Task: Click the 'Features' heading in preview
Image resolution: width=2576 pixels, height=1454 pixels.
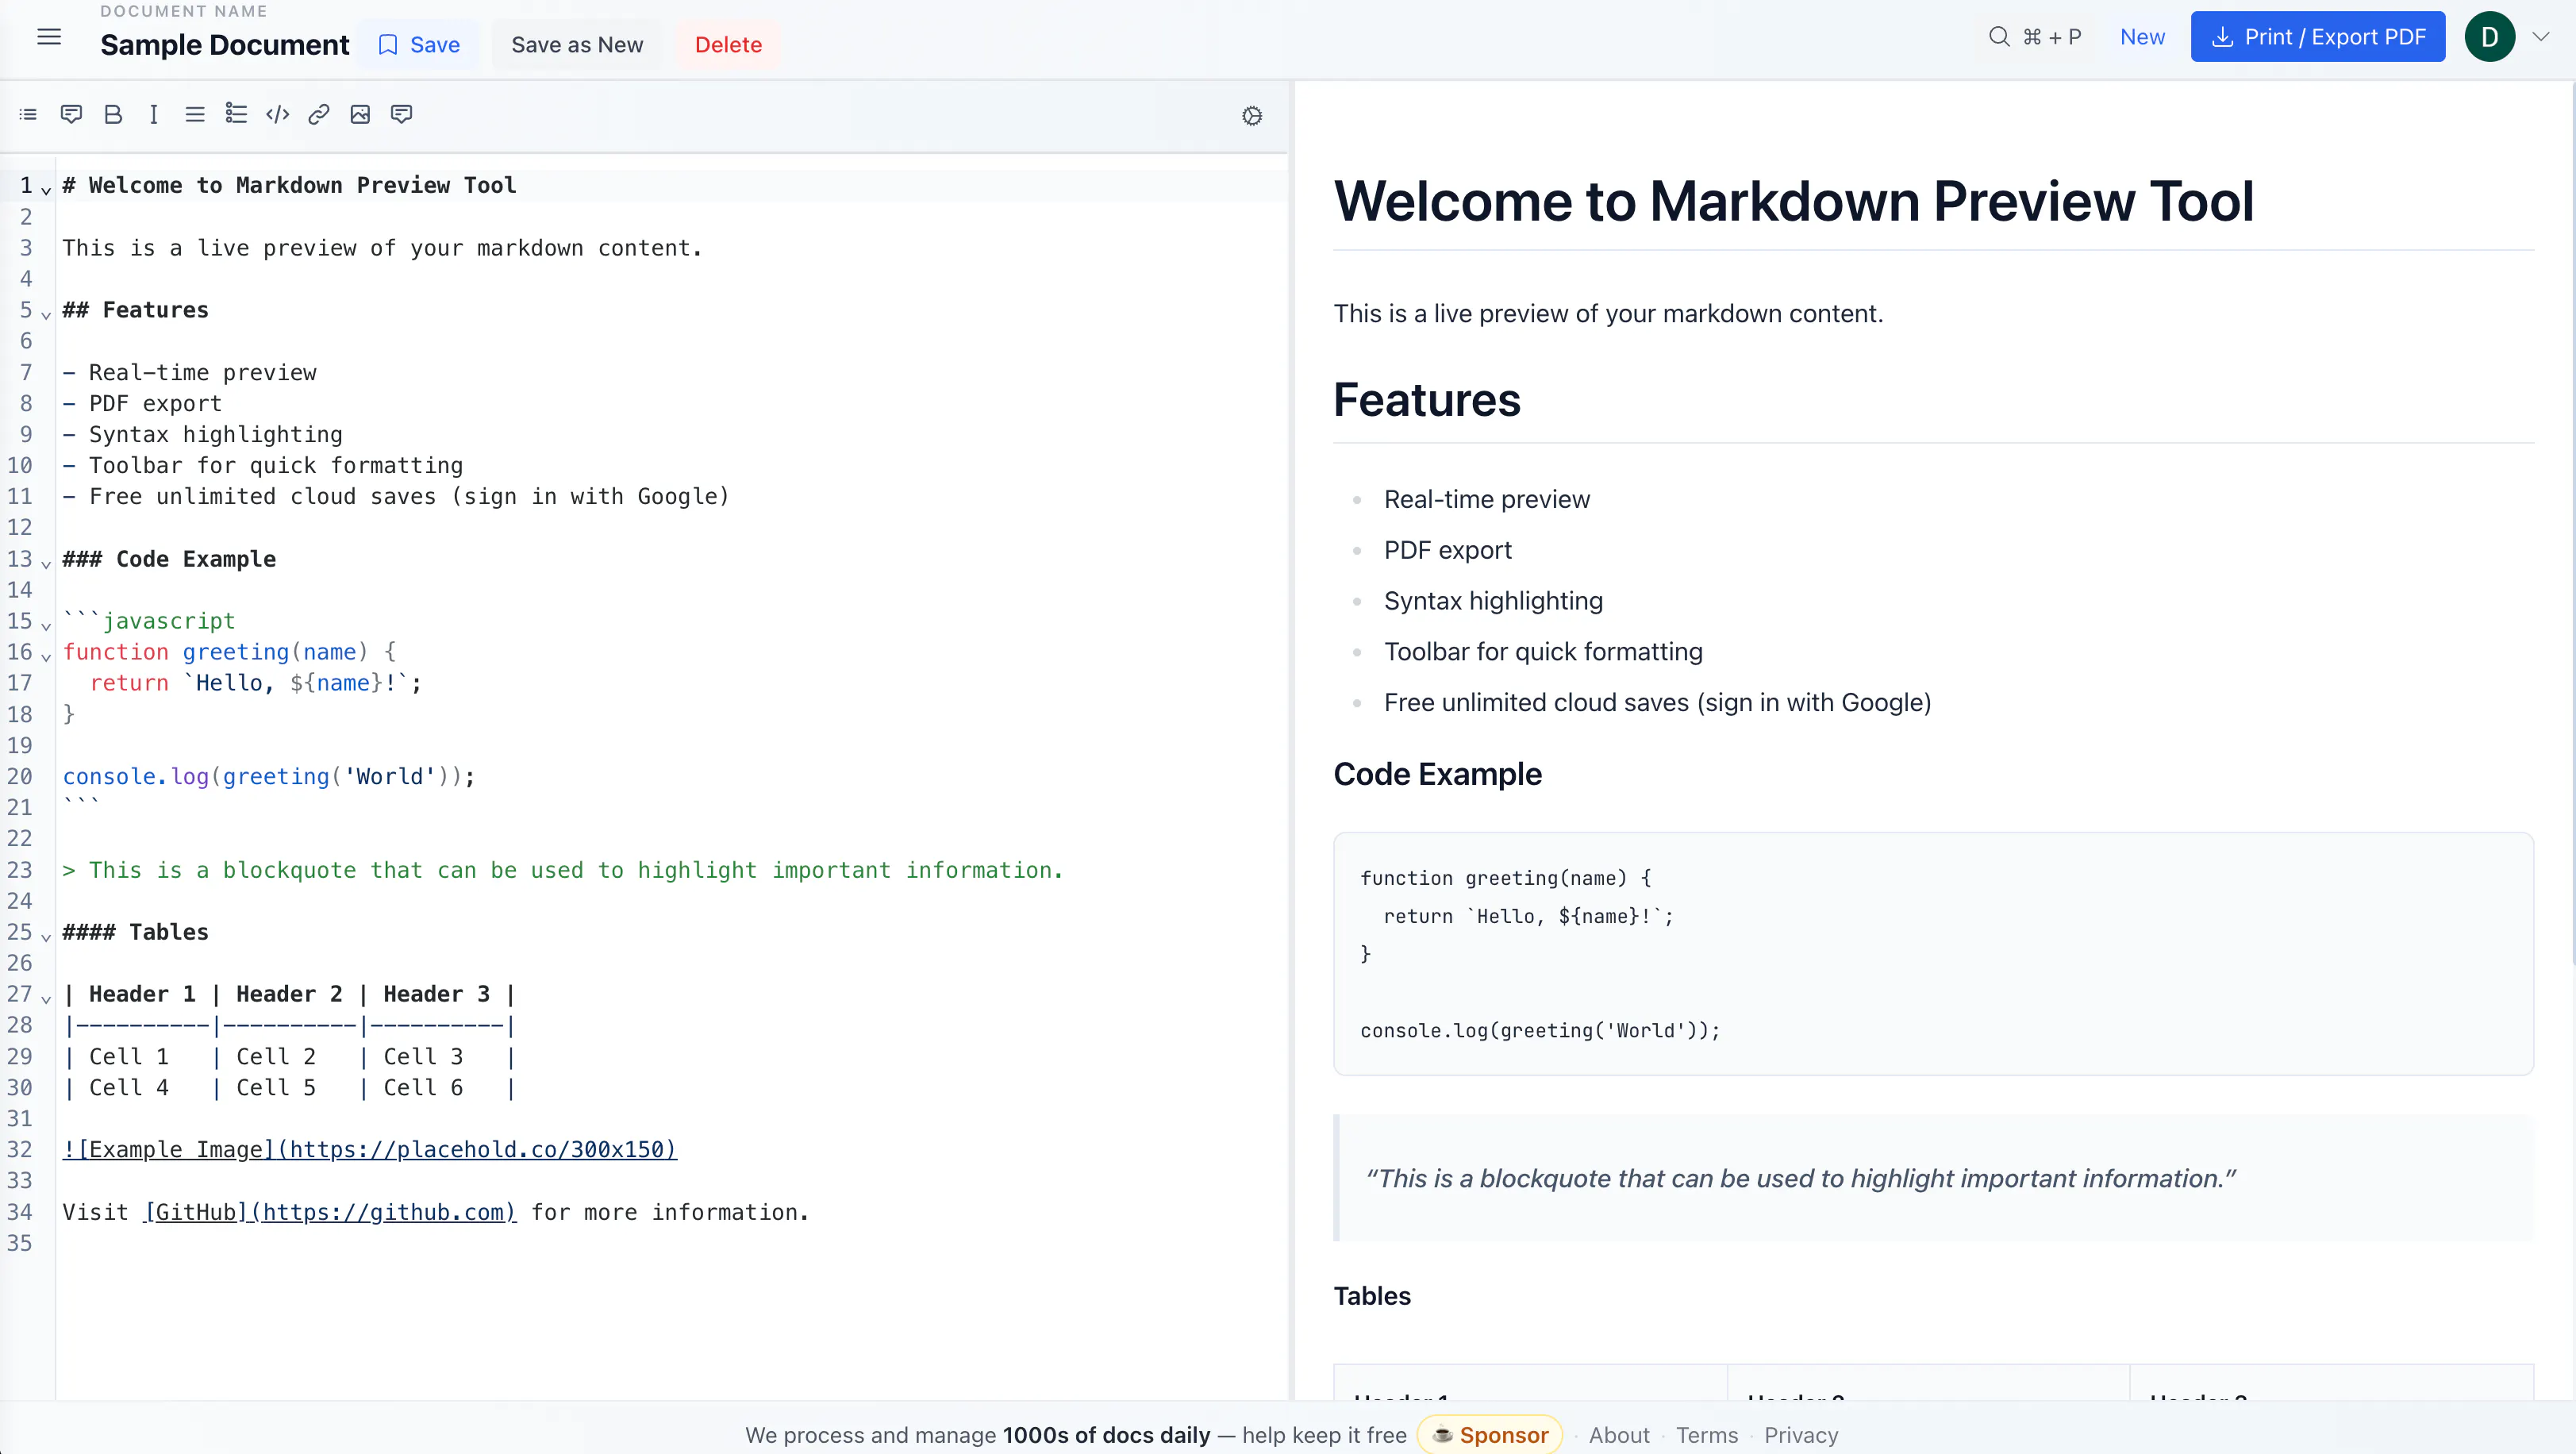Action: point(1427,400)
